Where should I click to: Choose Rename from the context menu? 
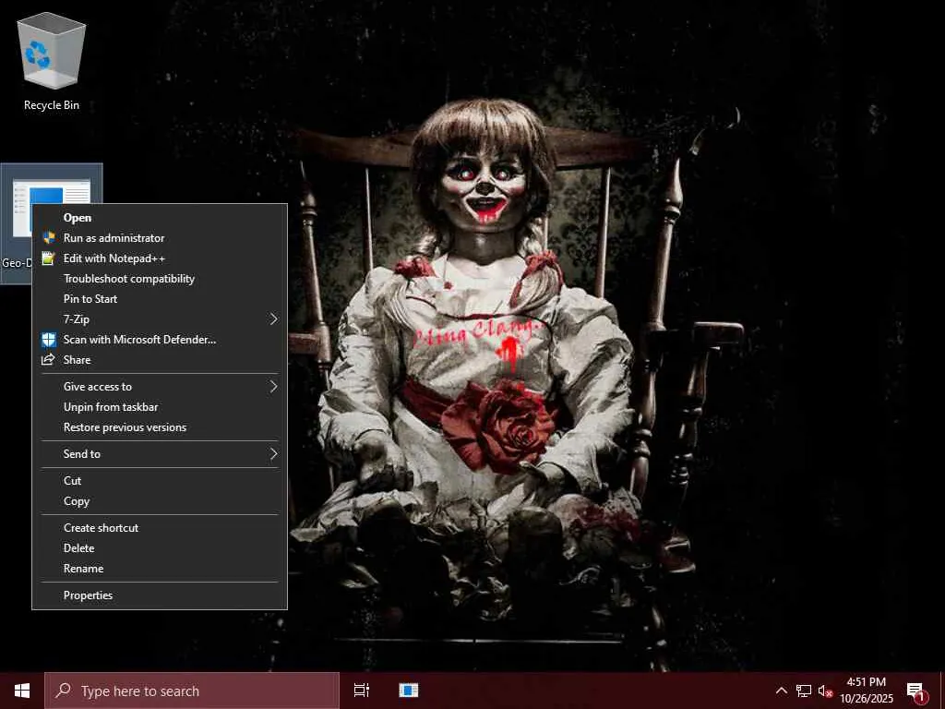pyautogui.click(x=160, y=569)
